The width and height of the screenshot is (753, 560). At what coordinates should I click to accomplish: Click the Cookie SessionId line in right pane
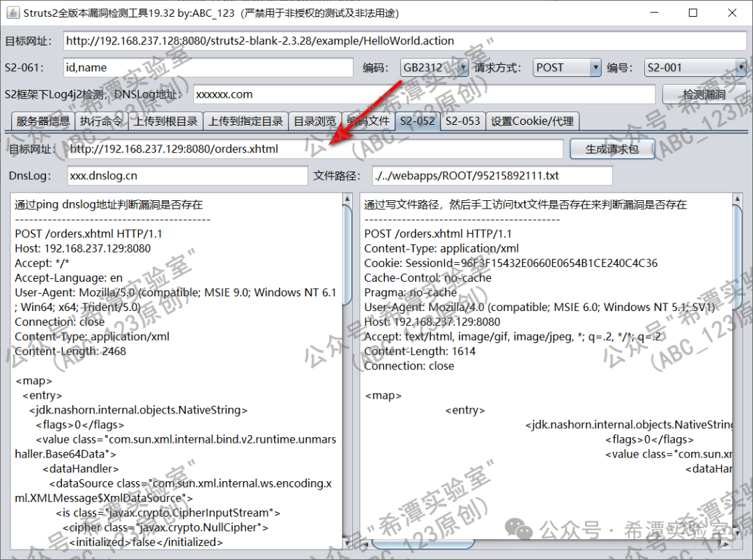[x=511, y=263]
